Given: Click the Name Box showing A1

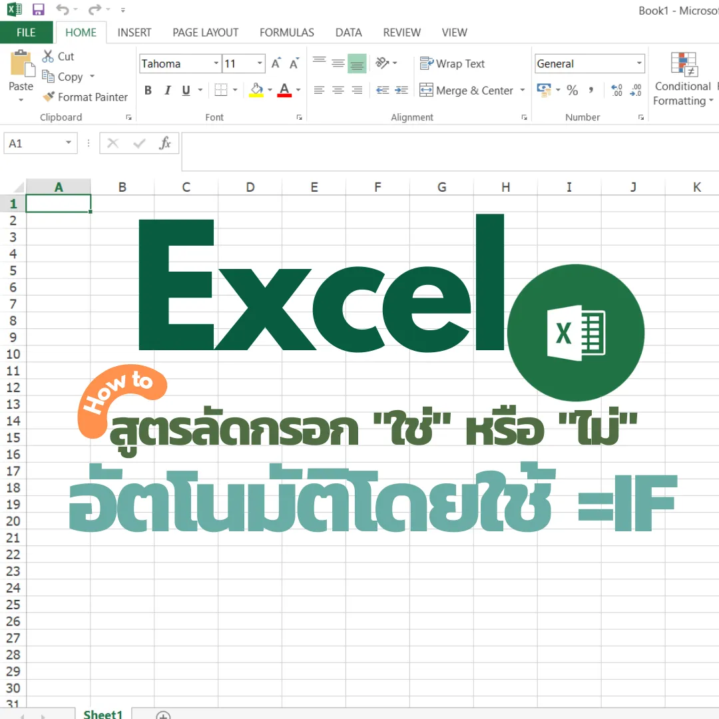Looking at the screenshot, I should coord(35,142).
